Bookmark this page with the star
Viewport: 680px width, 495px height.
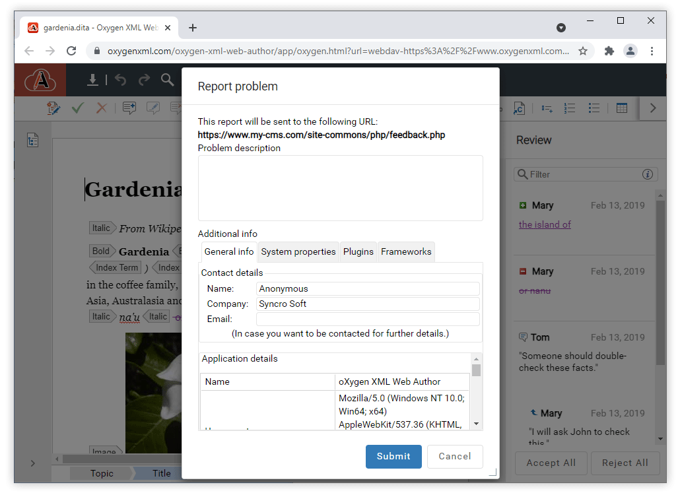(583, 51)
